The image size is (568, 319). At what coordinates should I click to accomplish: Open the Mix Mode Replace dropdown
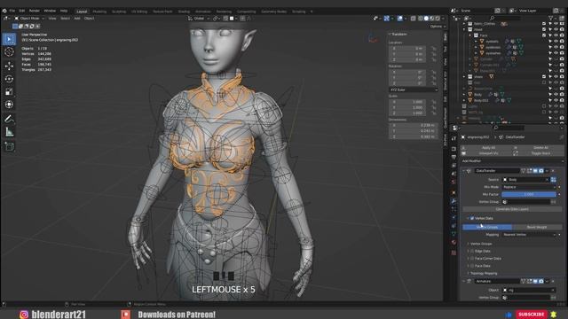coord(529,187)
